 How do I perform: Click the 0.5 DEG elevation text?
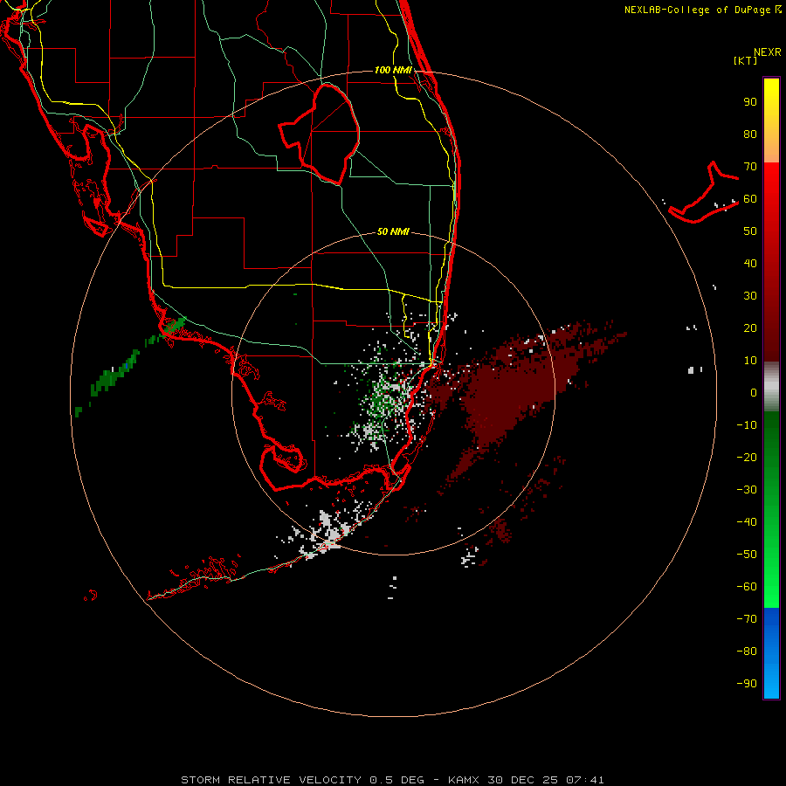[397, 780]
